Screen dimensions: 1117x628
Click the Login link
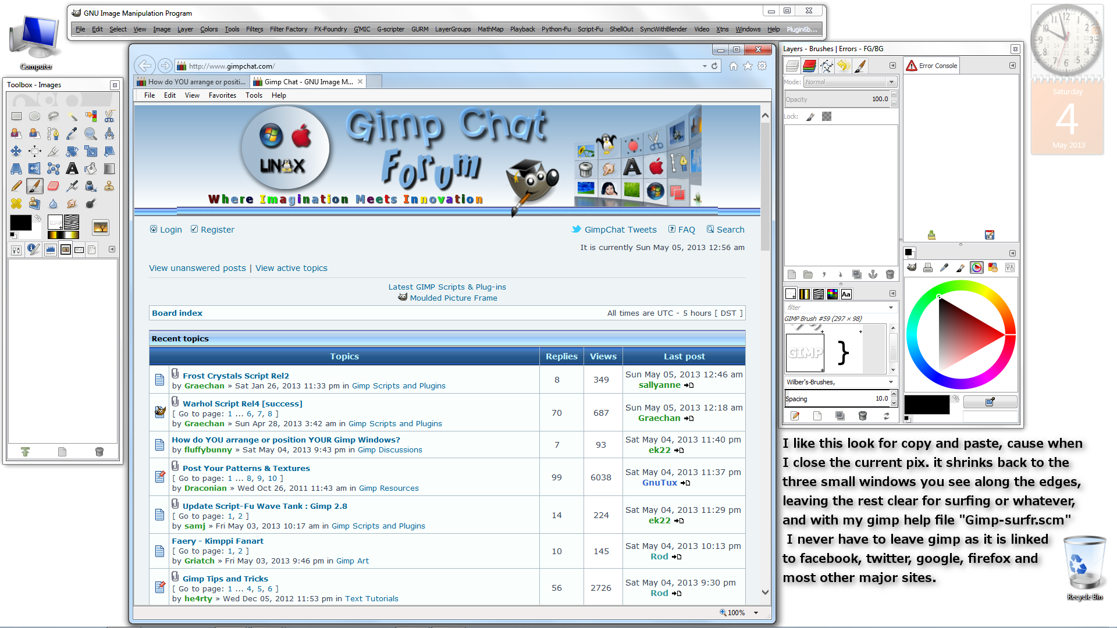(x=166, y=230)
